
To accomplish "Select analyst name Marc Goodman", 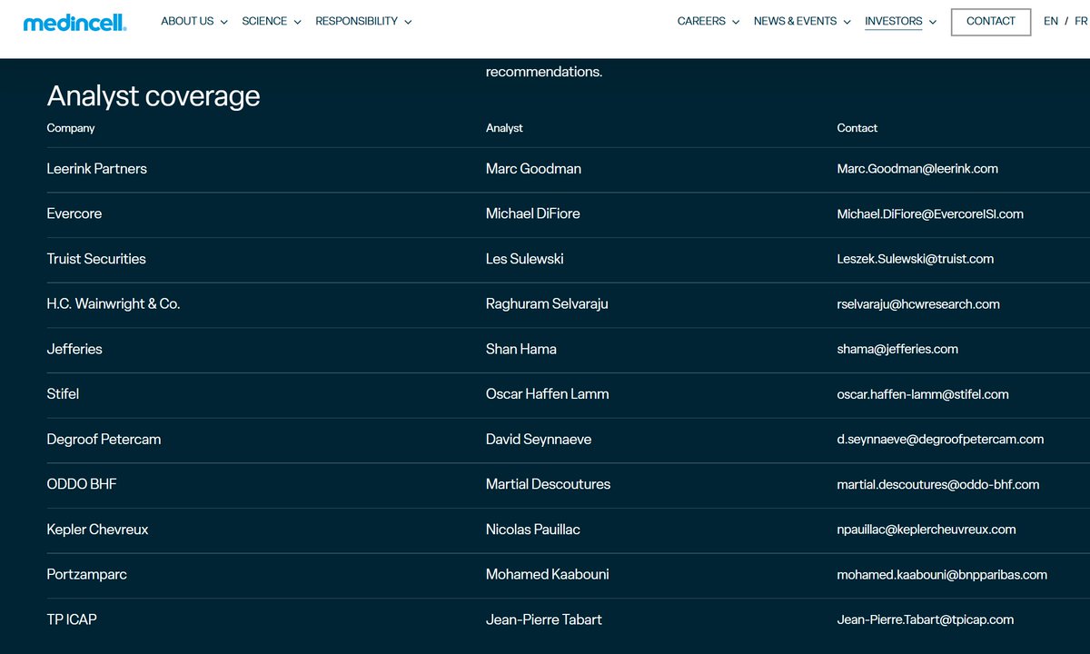I will point(533,169).
